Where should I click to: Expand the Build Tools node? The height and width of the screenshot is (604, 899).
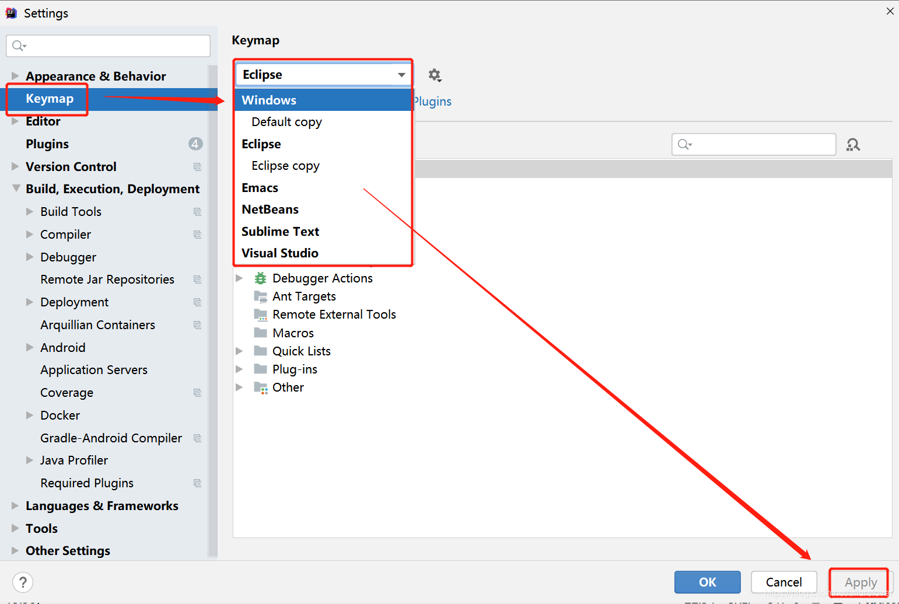coord(30,211)
